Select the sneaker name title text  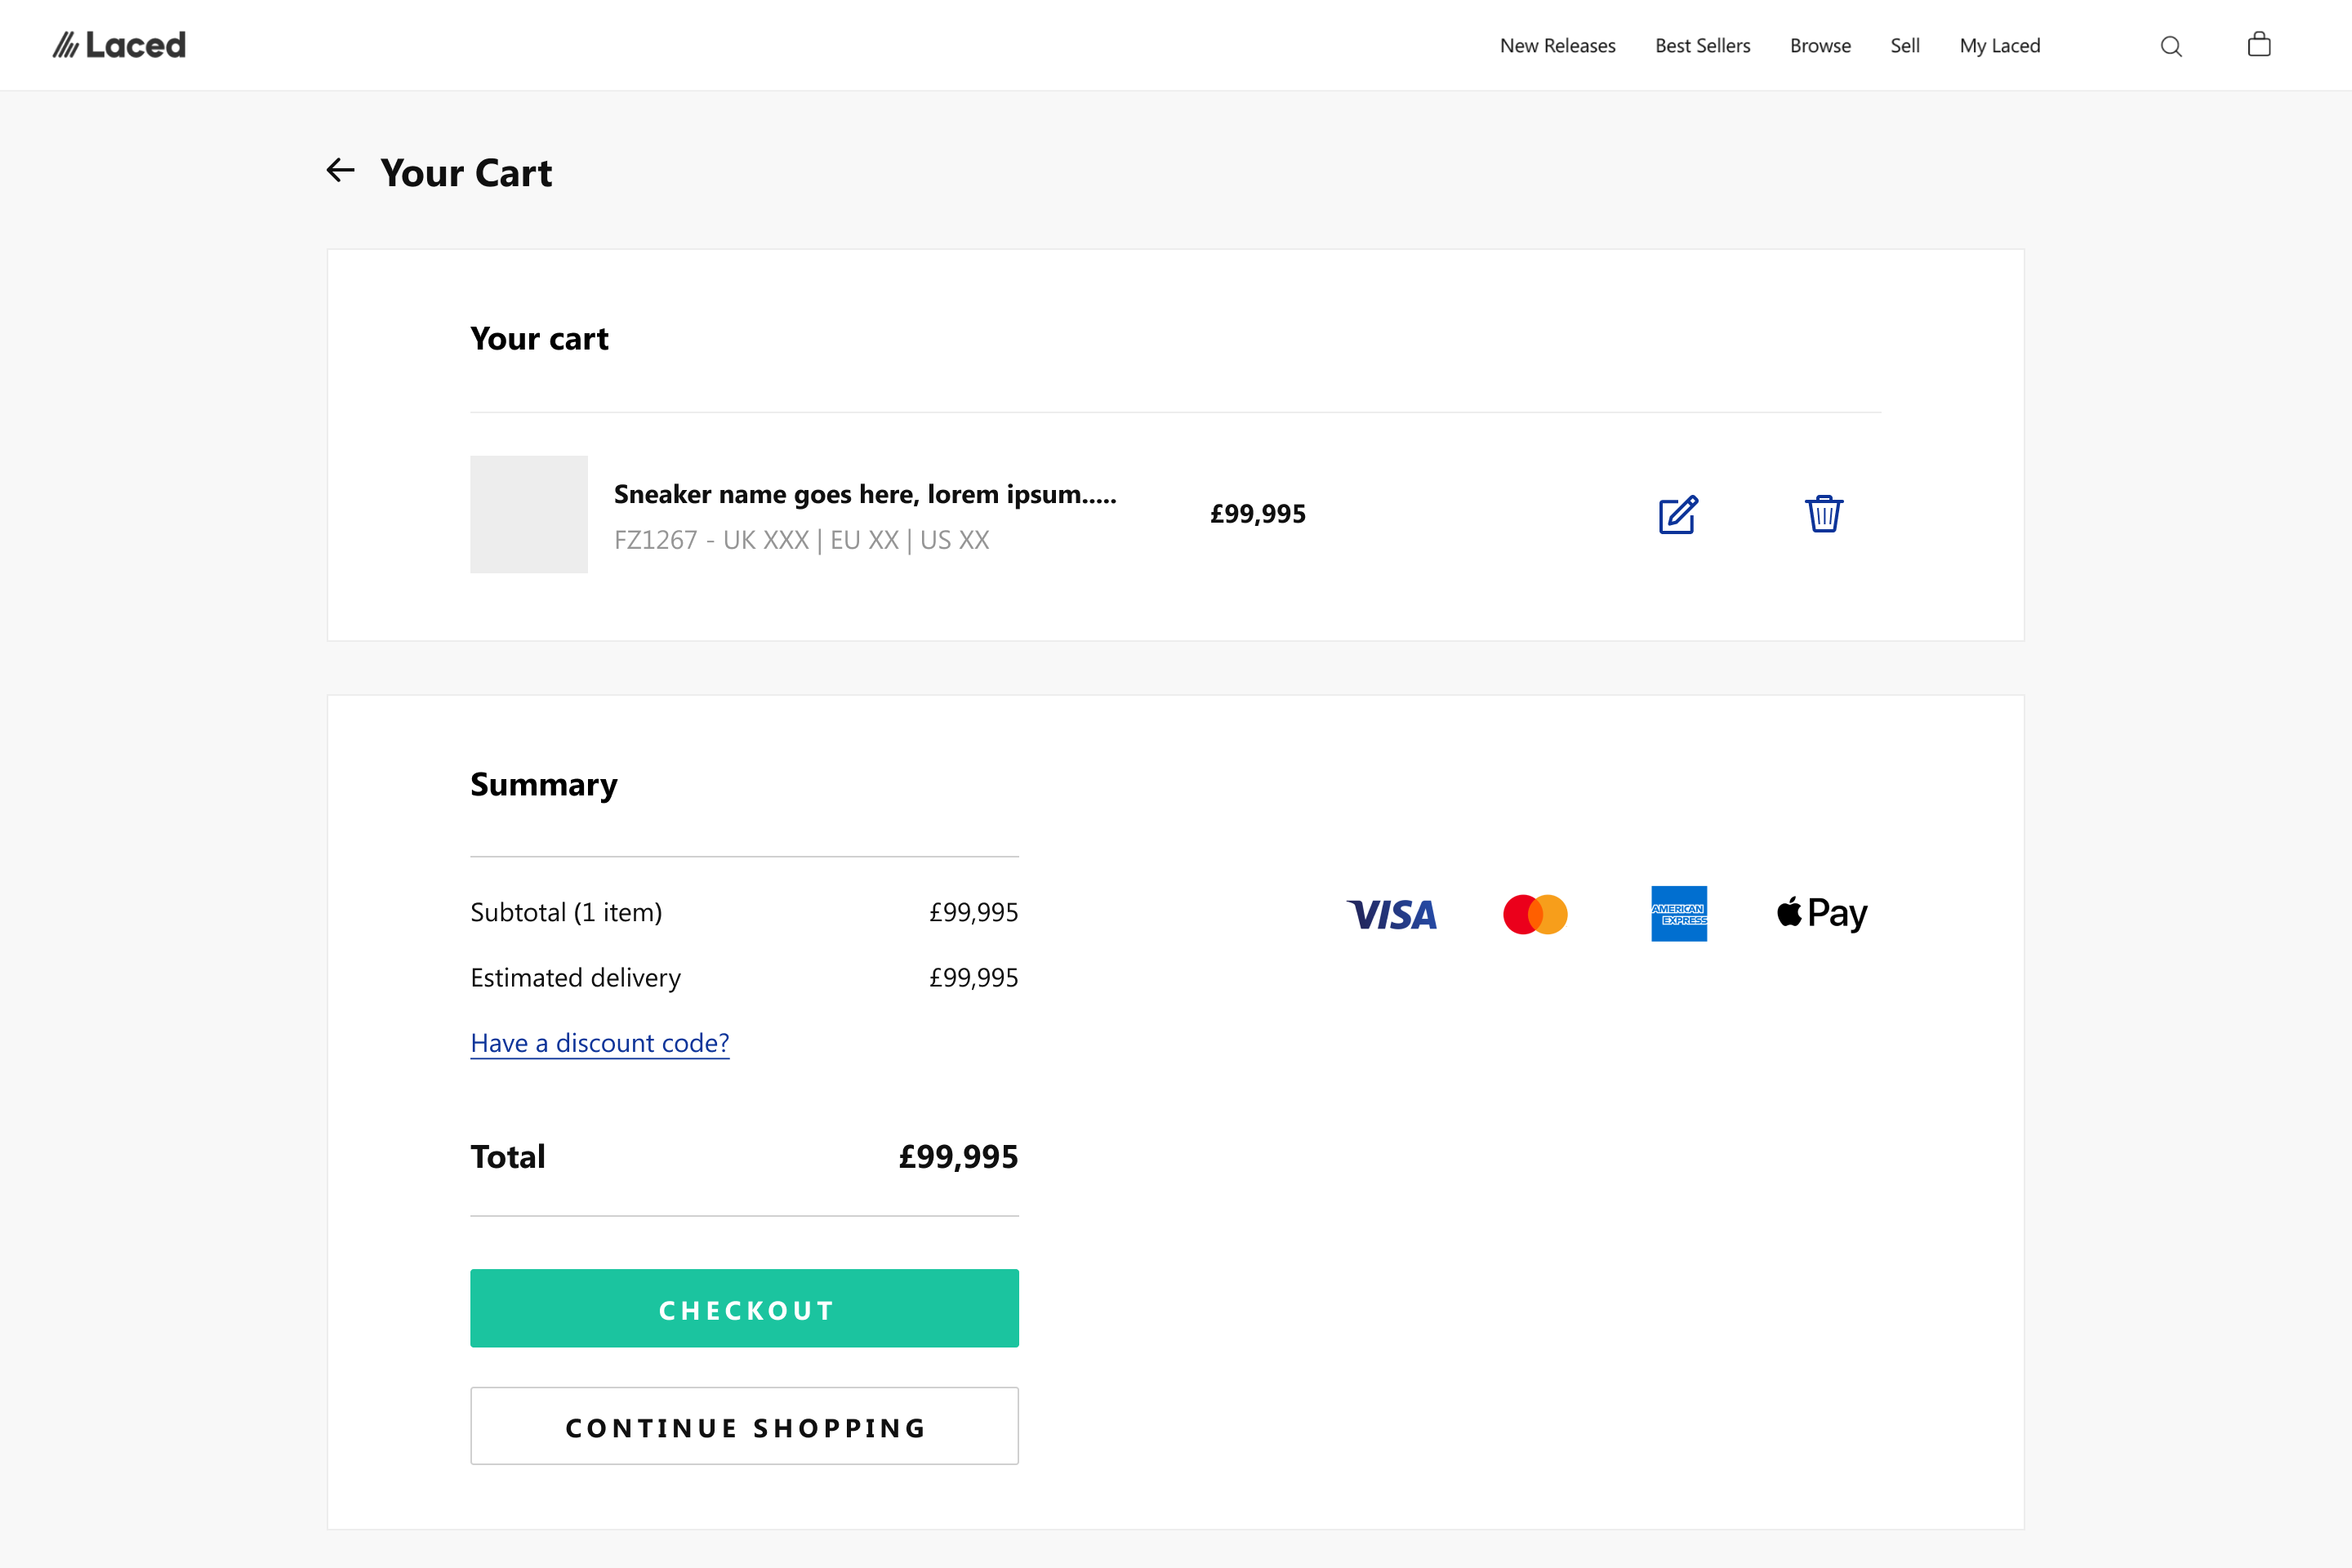tap(865, 494)
